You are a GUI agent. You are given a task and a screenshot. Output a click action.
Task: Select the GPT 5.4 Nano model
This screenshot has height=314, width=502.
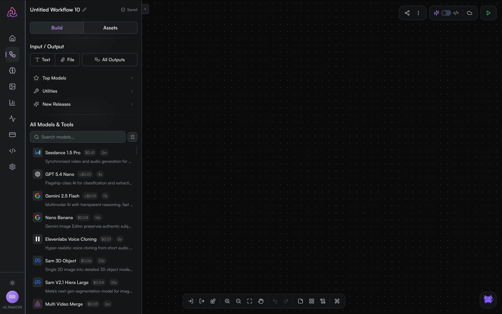tap(84, 178)
